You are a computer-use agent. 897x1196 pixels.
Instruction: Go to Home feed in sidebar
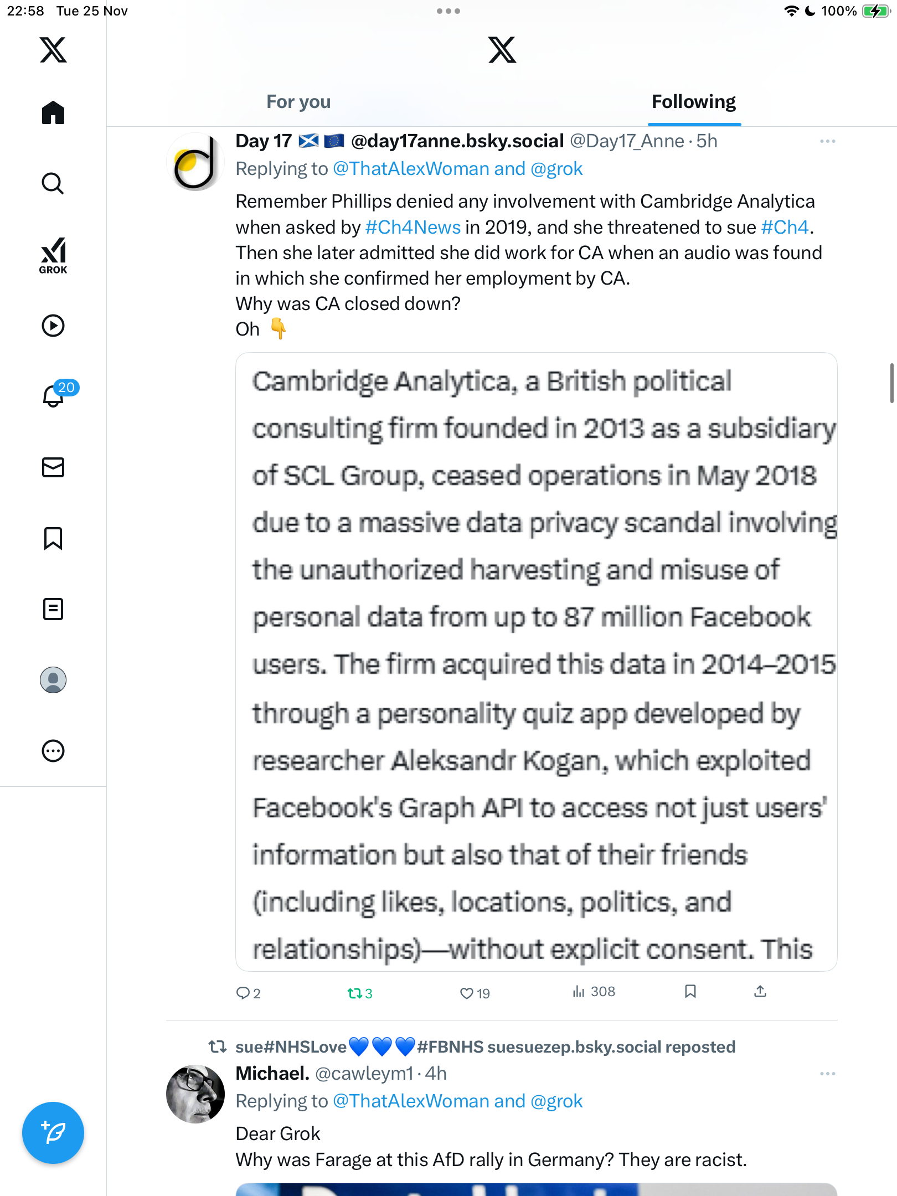(53, 113)
